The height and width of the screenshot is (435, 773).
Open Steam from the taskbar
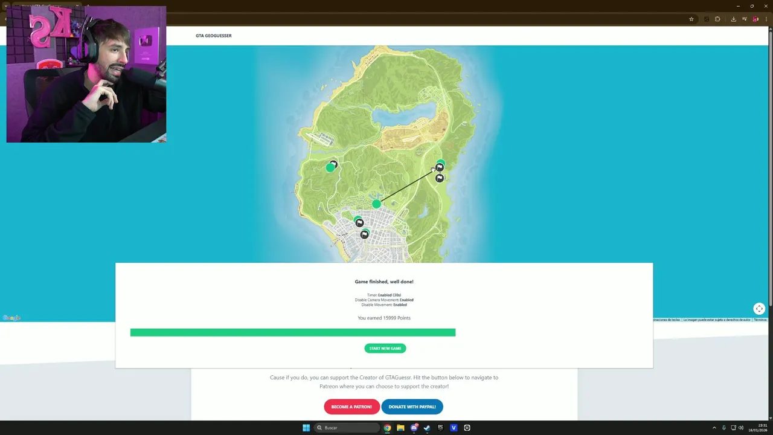click(x=427, y=428)
